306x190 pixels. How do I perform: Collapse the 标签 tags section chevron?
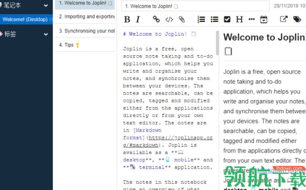[46, 34]
